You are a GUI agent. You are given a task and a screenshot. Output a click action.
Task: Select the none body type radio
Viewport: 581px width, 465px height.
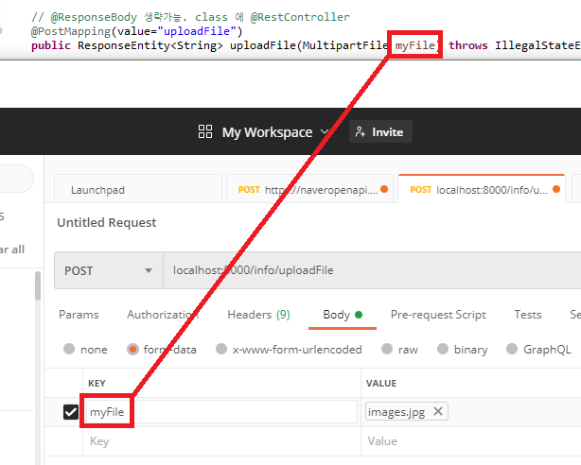(x=69, y=349)
